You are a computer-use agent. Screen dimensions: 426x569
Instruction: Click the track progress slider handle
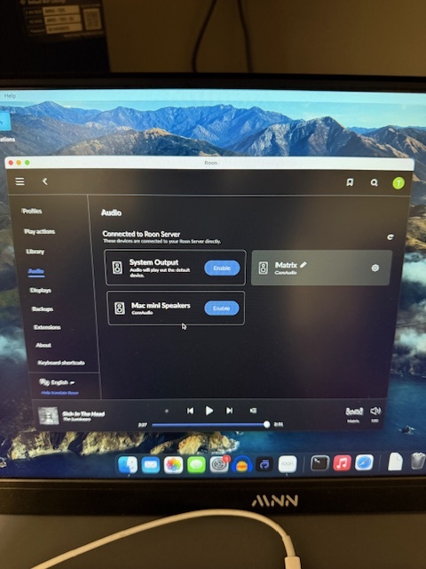coord(266,424)
